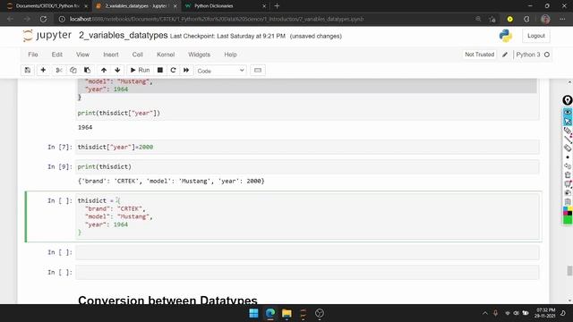Click the Conversion between Datatypes heading
This screenshot has height=322, width=573.
[167, 301]
